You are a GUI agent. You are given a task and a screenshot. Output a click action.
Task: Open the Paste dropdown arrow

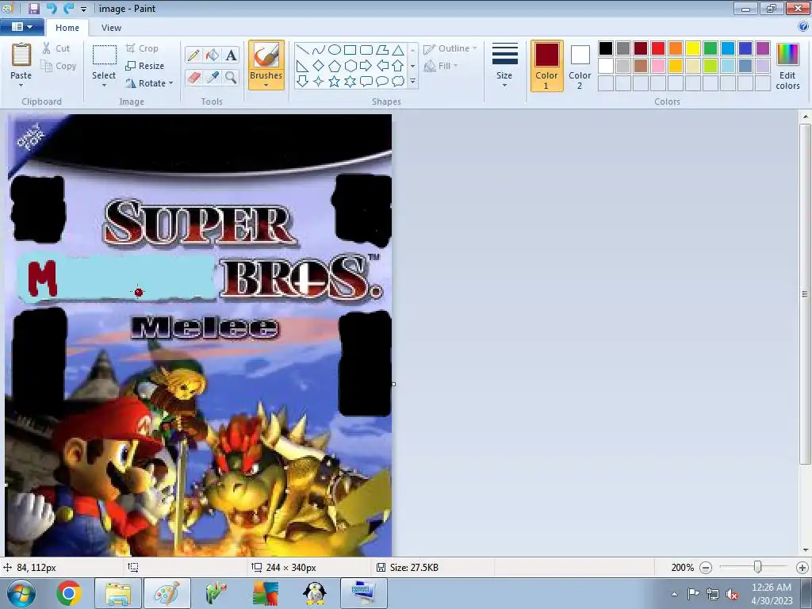point(21,86)
